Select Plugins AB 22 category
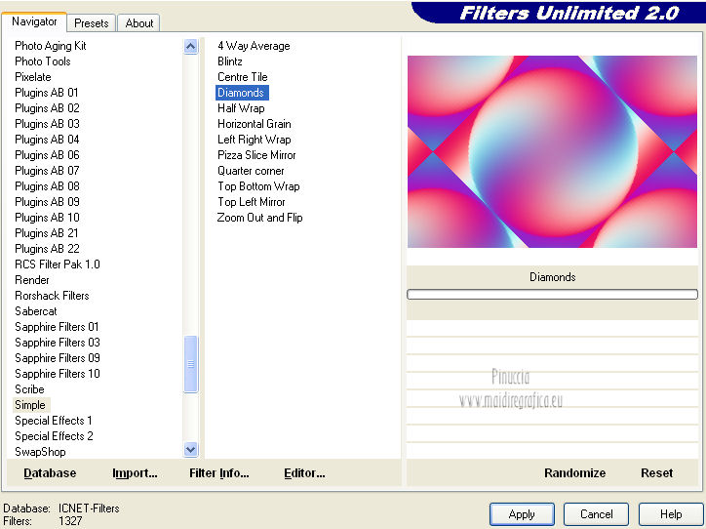Image resolution: width=706 pixels, height=529 pixels. click(47, 249)
